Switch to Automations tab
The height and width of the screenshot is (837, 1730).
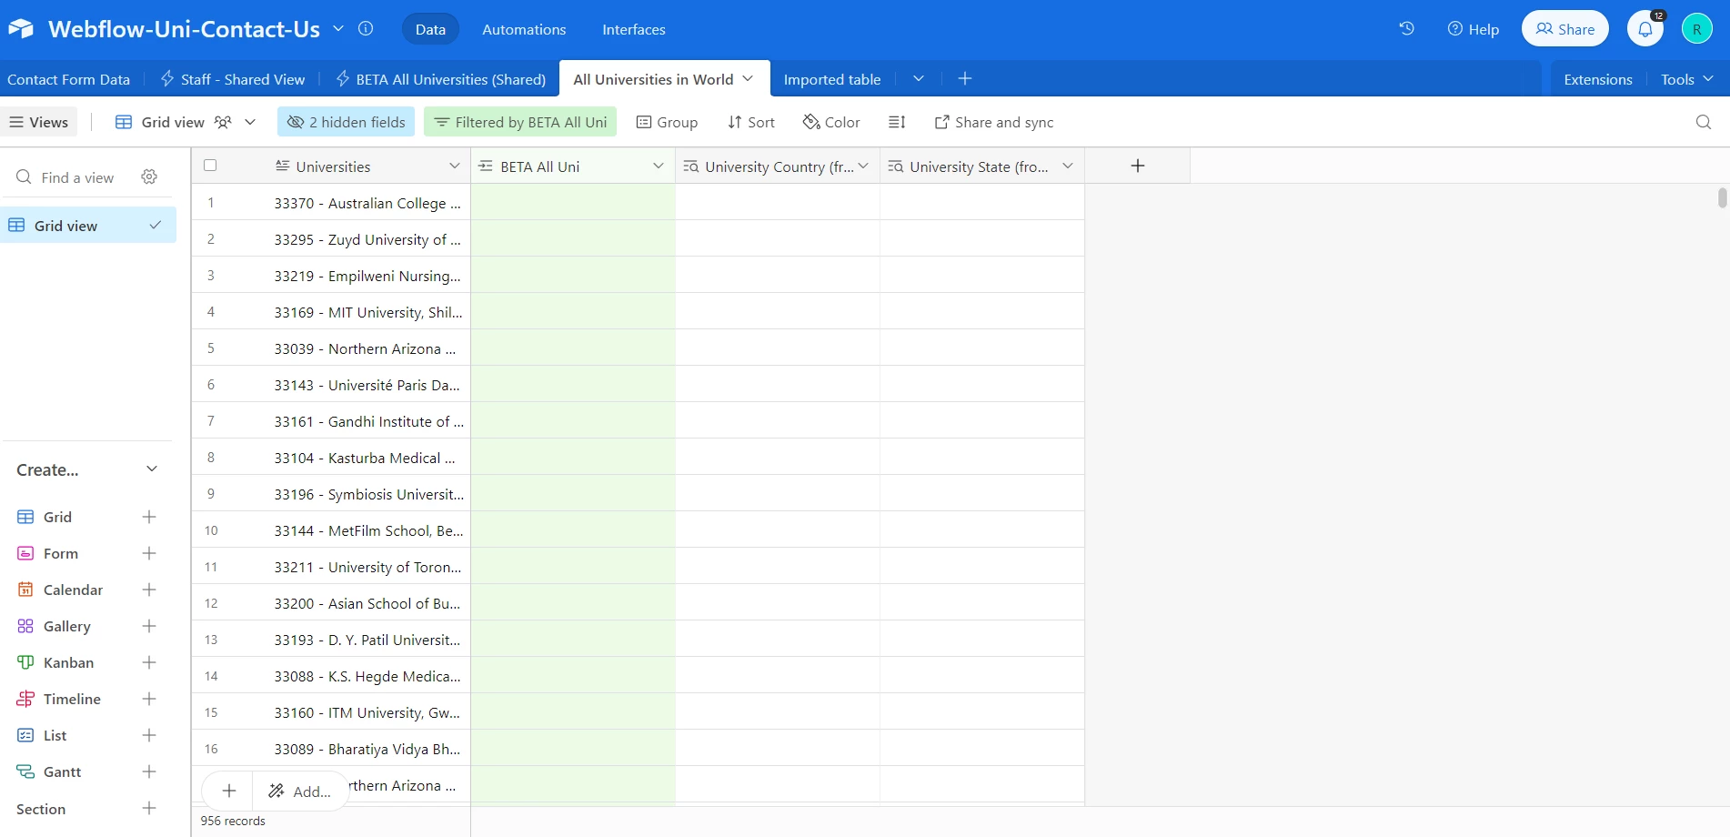click(524, 29)
